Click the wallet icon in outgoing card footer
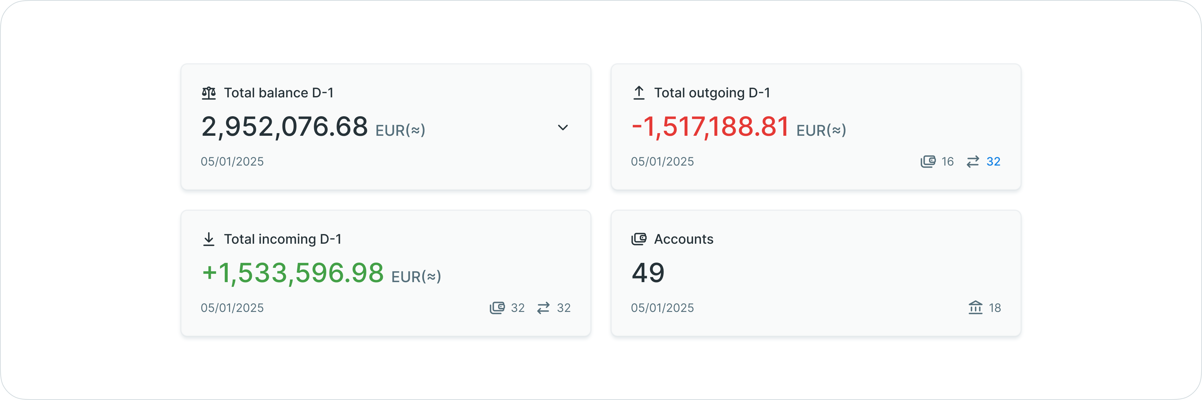 928,162
